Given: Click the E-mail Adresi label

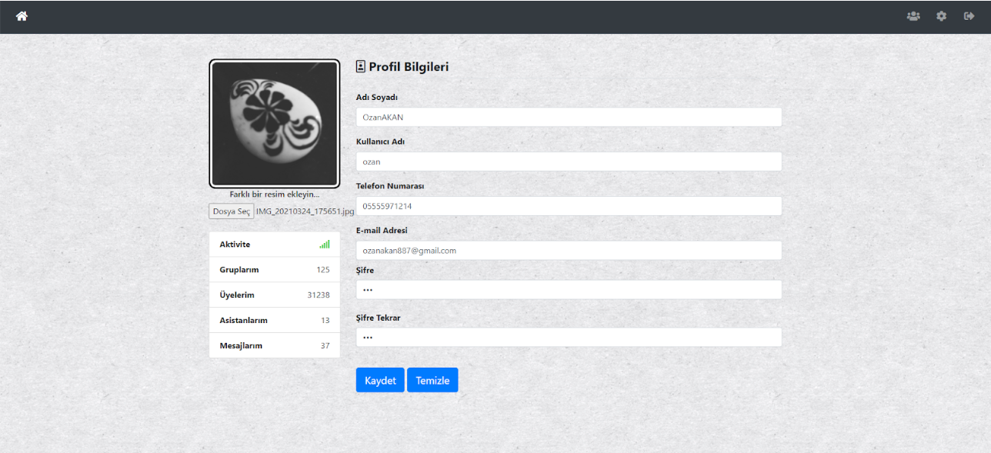Looking at the screenshot, I should coord(382,231).
